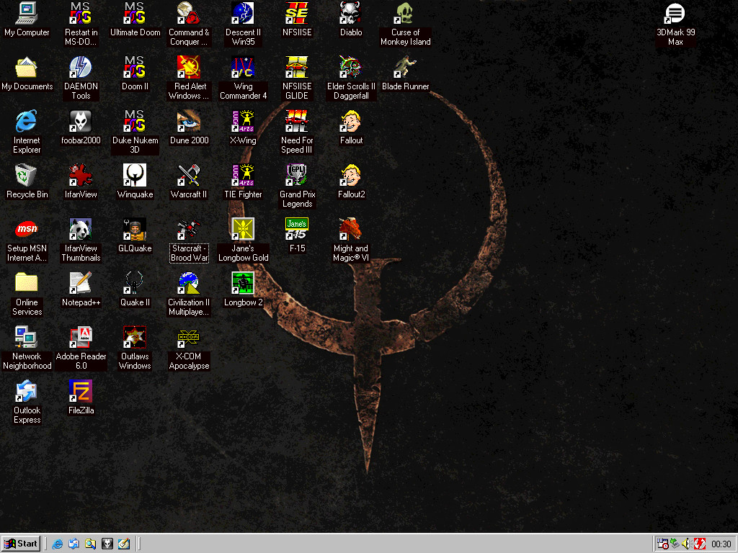Select the Elder Scrolls II Daggerfall icon
The height and width of the screenshot is (553, 738).
pos(351,67)
